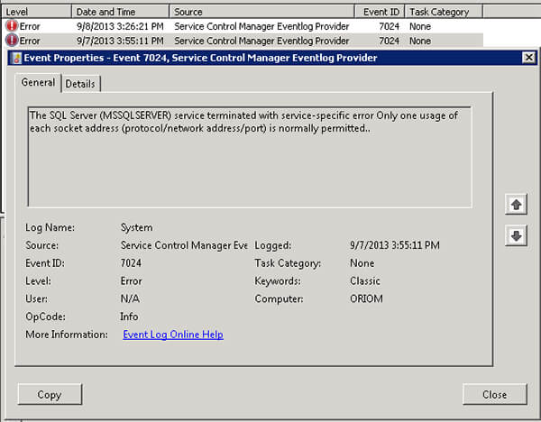The height and width of the screenshot is (422, 541).
Task: Click the down arrow to view next event
Action: click(517, 235)
